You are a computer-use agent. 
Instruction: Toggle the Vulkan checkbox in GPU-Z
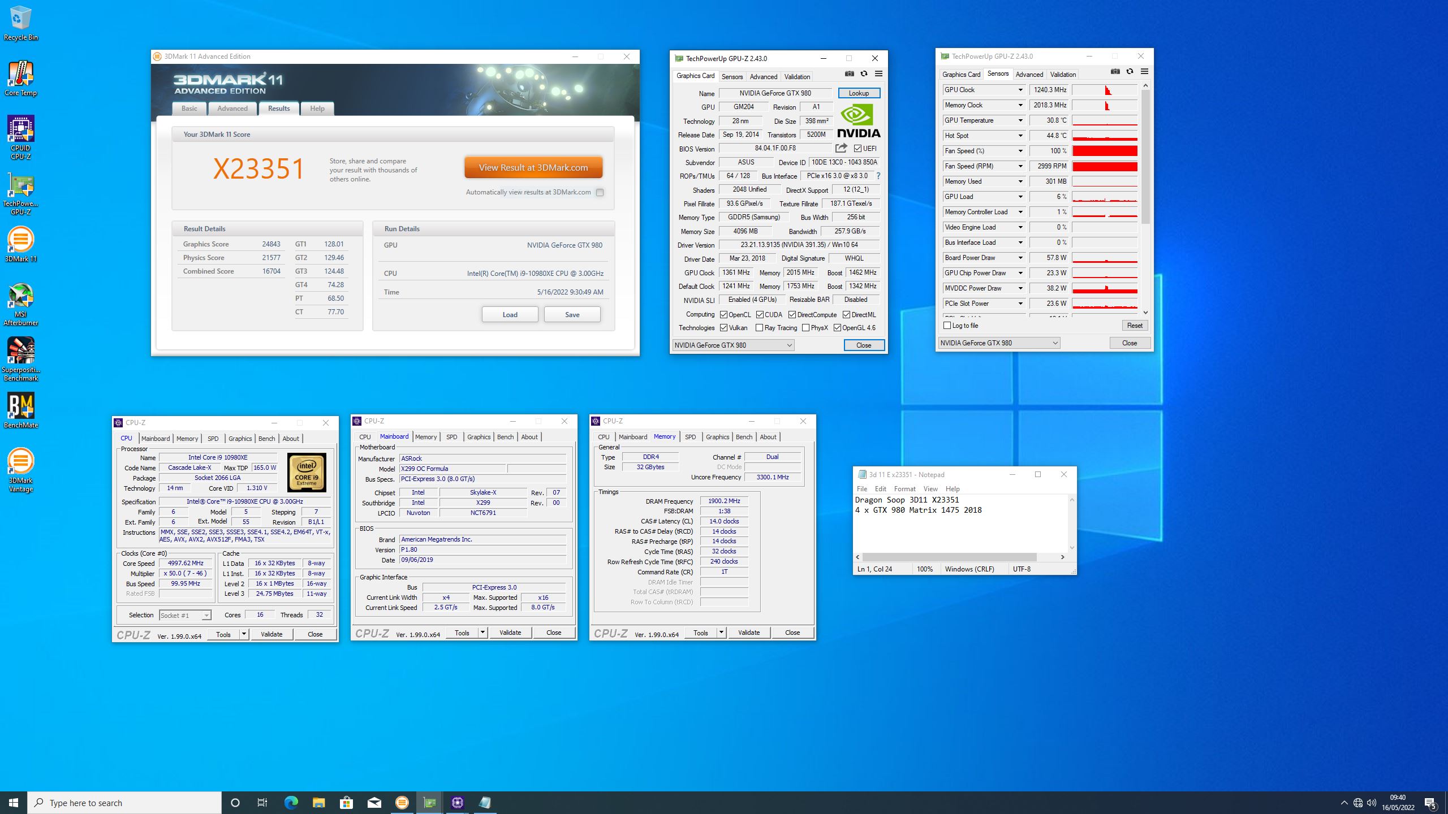click(723, 328)
